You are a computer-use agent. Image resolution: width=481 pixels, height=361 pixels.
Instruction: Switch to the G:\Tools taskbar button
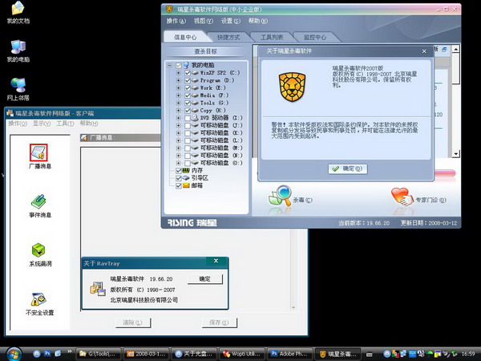click(x=98, y=354)
